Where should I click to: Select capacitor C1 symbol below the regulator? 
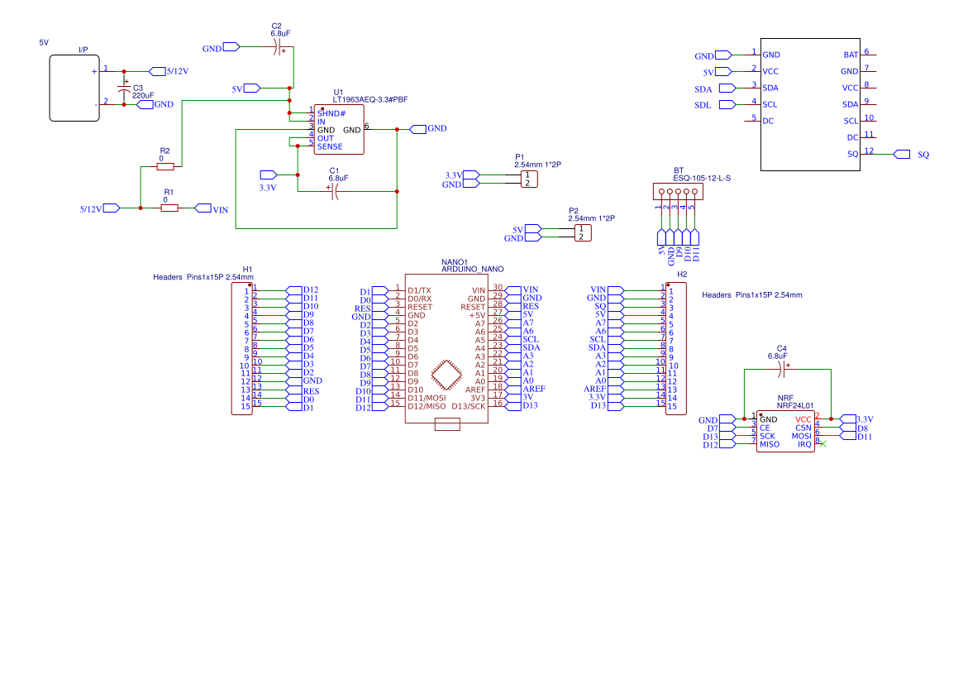tap(333, 192)
